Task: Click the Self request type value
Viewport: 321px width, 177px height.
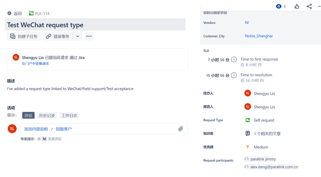Action: 264,120
